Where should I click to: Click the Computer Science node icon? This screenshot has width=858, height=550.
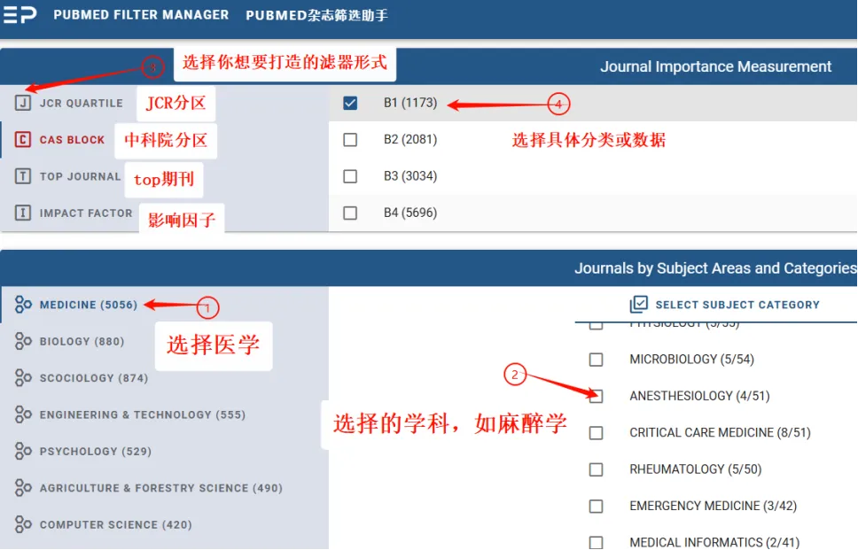tap(23, 524)
